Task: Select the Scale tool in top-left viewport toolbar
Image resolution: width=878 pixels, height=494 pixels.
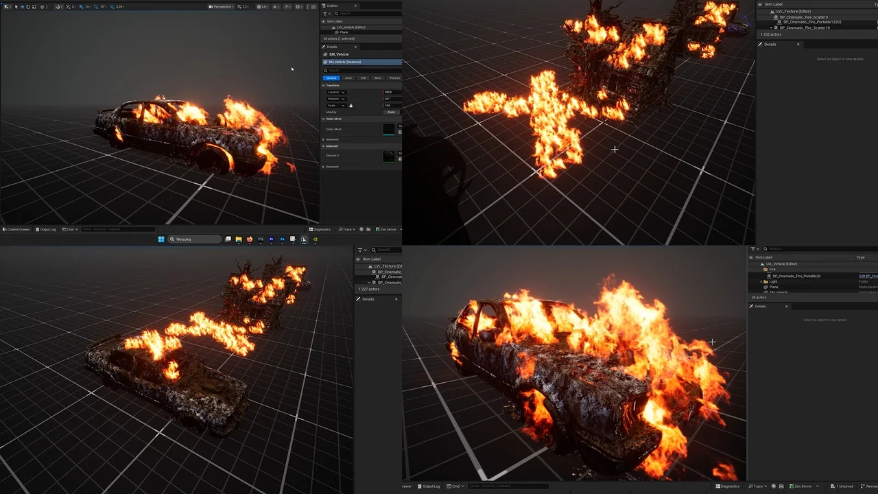Action: tap(34, 7)
